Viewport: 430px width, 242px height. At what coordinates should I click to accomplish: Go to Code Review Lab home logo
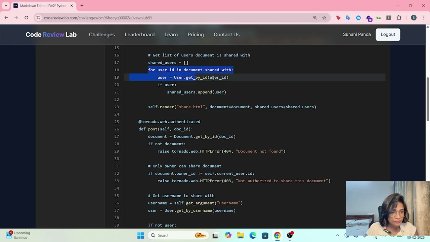(x=51, y=35)
